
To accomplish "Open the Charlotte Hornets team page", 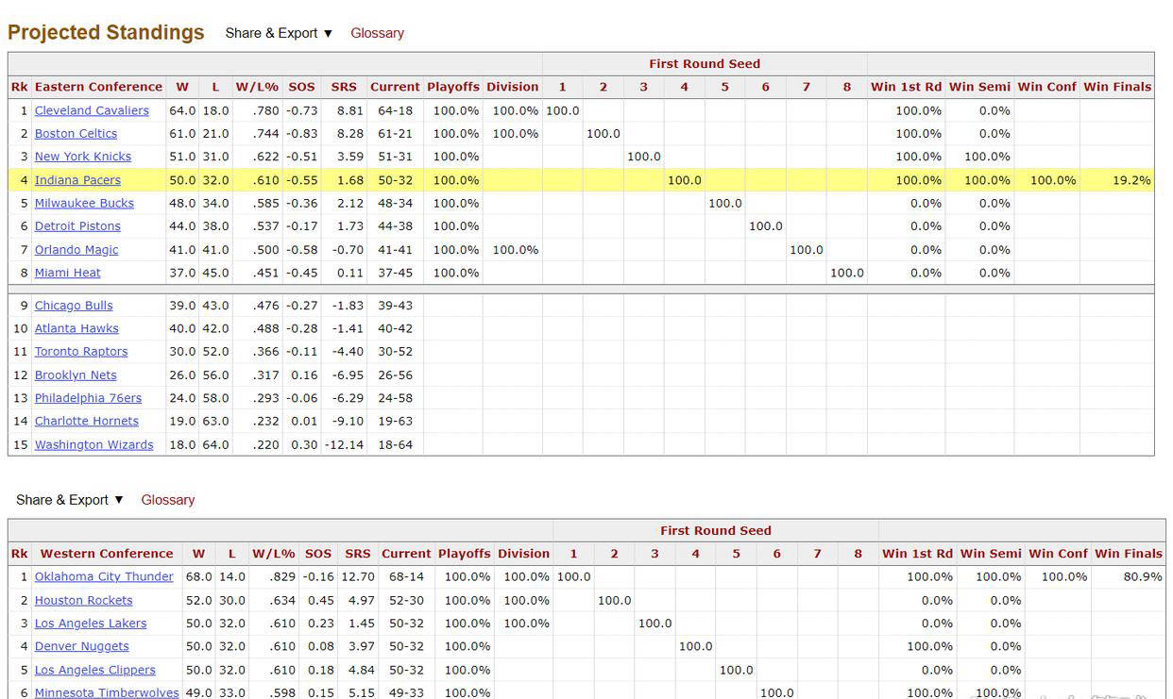I will point(87,421).
